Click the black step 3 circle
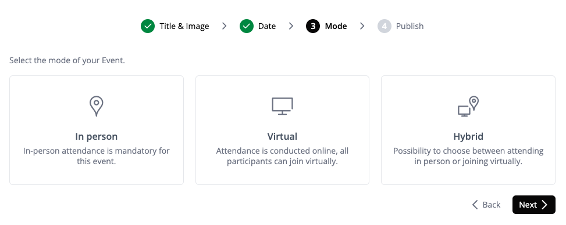The height and width of the screenshot is (225, 566). (313, 26)
